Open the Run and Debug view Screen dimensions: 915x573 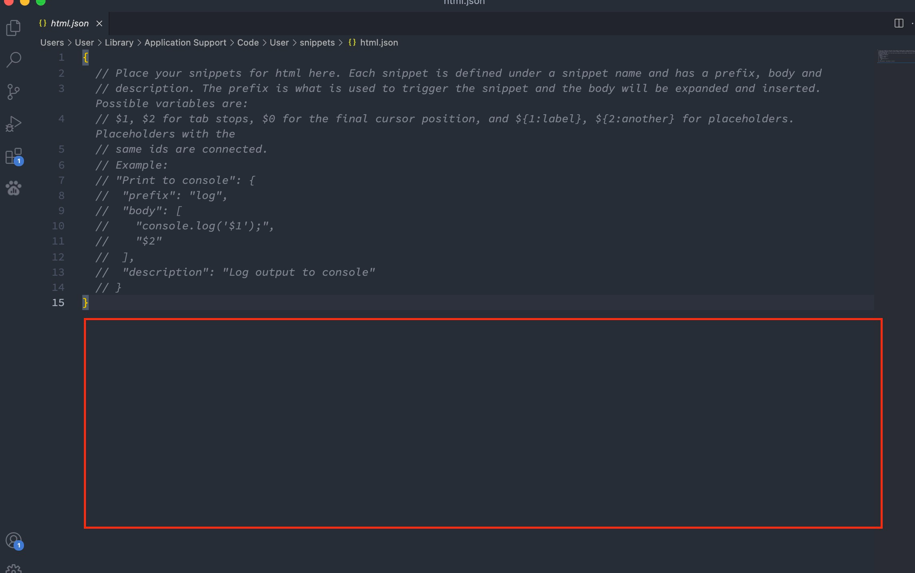click(x=14, y=124)
